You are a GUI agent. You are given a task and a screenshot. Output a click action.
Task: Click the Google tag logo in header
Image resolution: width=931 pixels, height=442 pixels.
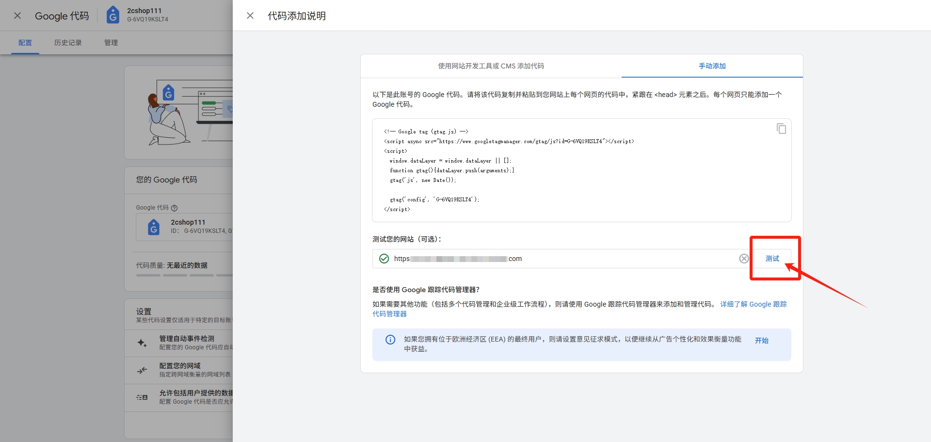(x=113, y=15)
